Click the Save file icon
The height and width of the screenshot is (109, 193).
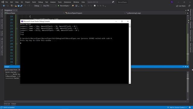coord(19,6)
